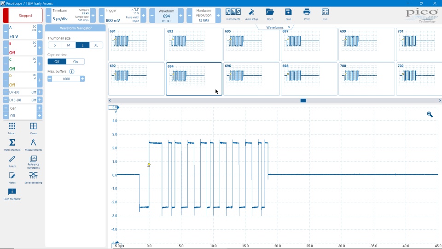
Task: Select XL thumbnail size
Action: [96, 45]
